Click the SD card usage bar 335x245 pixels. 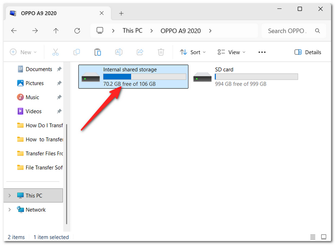256,77
